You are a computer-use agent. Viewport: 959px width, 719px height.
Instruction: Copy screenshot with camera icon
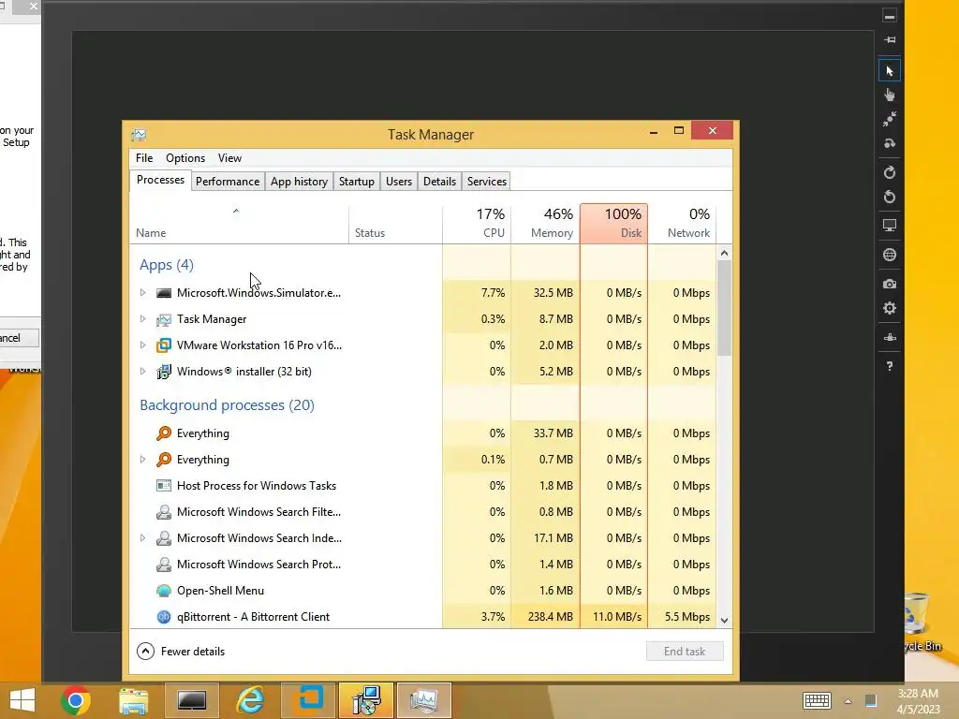[890, 284]
